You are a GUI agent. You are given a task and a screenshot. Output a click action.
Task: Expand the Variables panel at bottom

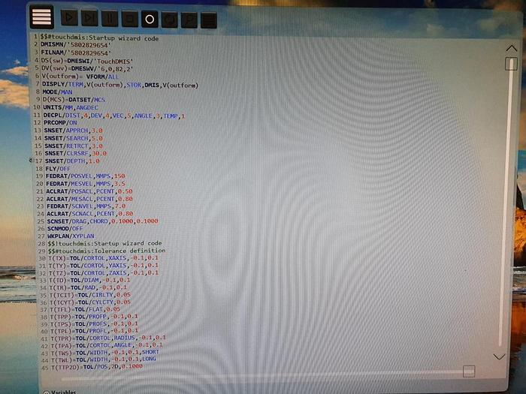[x=47, y=391]
